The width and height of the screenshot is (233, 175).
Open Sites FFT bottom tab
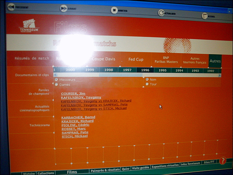pos(209,162)
